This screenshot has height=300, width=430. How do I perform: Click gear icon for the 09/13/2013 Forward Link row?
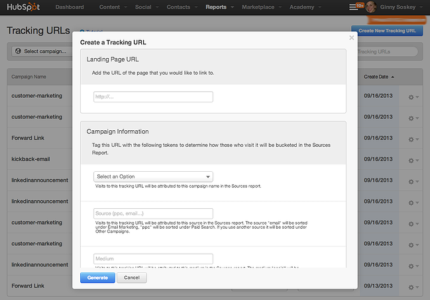tap(413, 286)
